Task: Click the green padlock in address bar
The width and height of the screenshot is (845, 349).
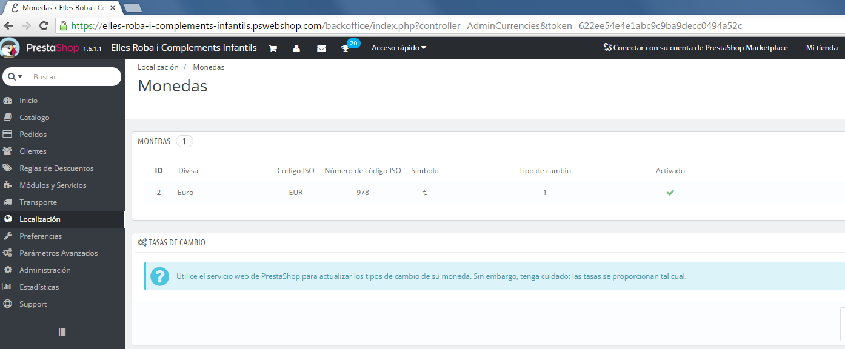Action: (x=62, y=25)
